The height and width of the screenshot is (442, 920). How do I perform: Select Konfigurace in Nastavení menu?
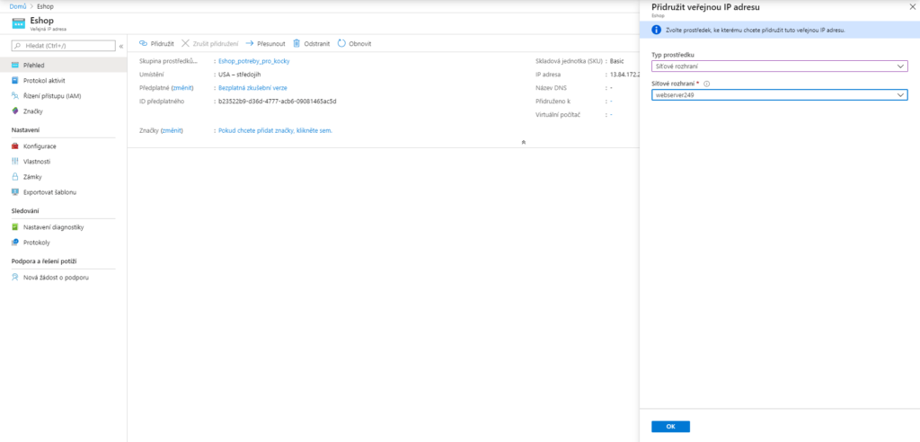pyautogui.click(x=40, y=146)
